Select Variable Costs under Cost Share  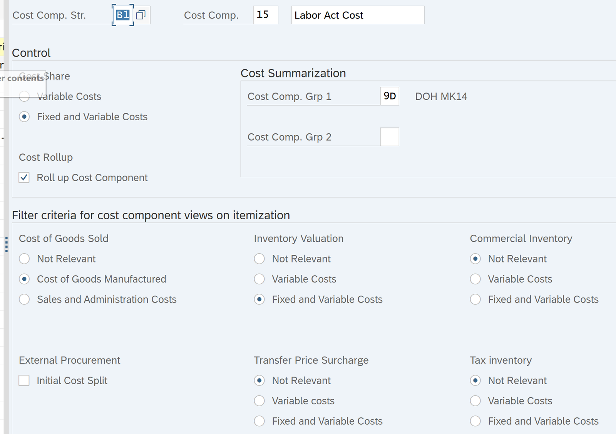(24, 96)
